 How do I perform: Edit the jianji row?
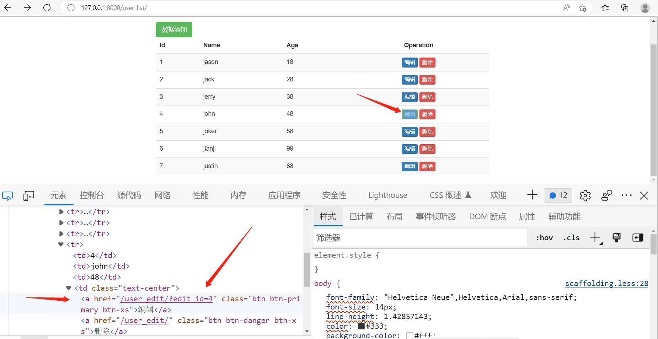[410, 149]
